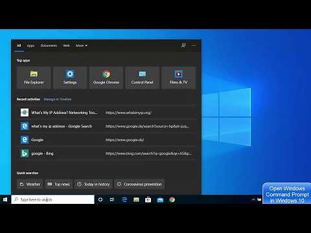Click the Top news quick search button

pyautogui.click(x=59, y=184)
